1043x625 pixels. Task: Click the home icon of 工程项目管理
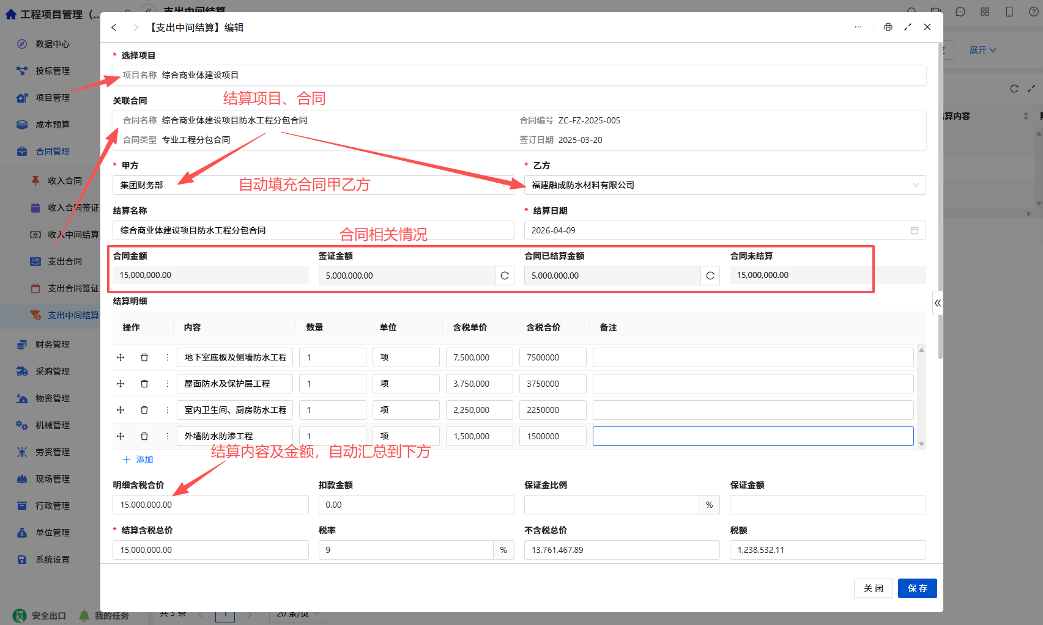pos(10,14)
